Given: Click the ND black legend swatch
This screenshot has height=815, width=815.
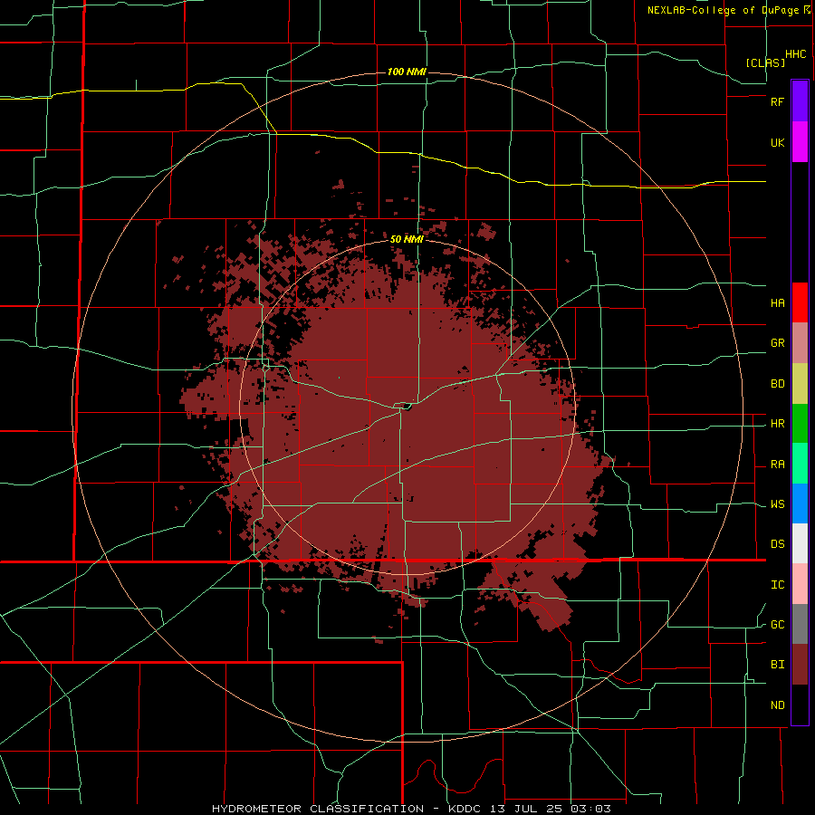Looking at the screenshot, I should pos(800,705).
